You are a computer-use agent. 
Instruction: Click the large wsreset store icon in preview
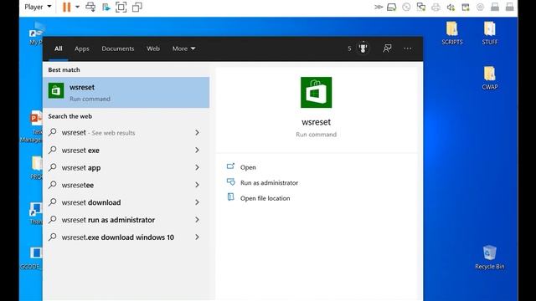pos(317,93)
